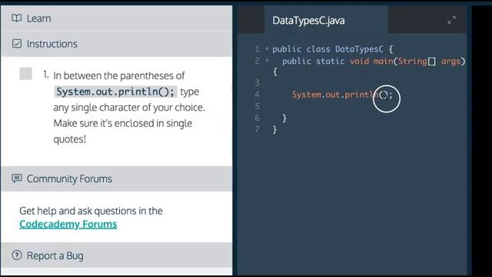Image resolution: width=492 pixels, height=277 pixels.
Task: Click the closing brace on line 6
Action: point(284,118)
